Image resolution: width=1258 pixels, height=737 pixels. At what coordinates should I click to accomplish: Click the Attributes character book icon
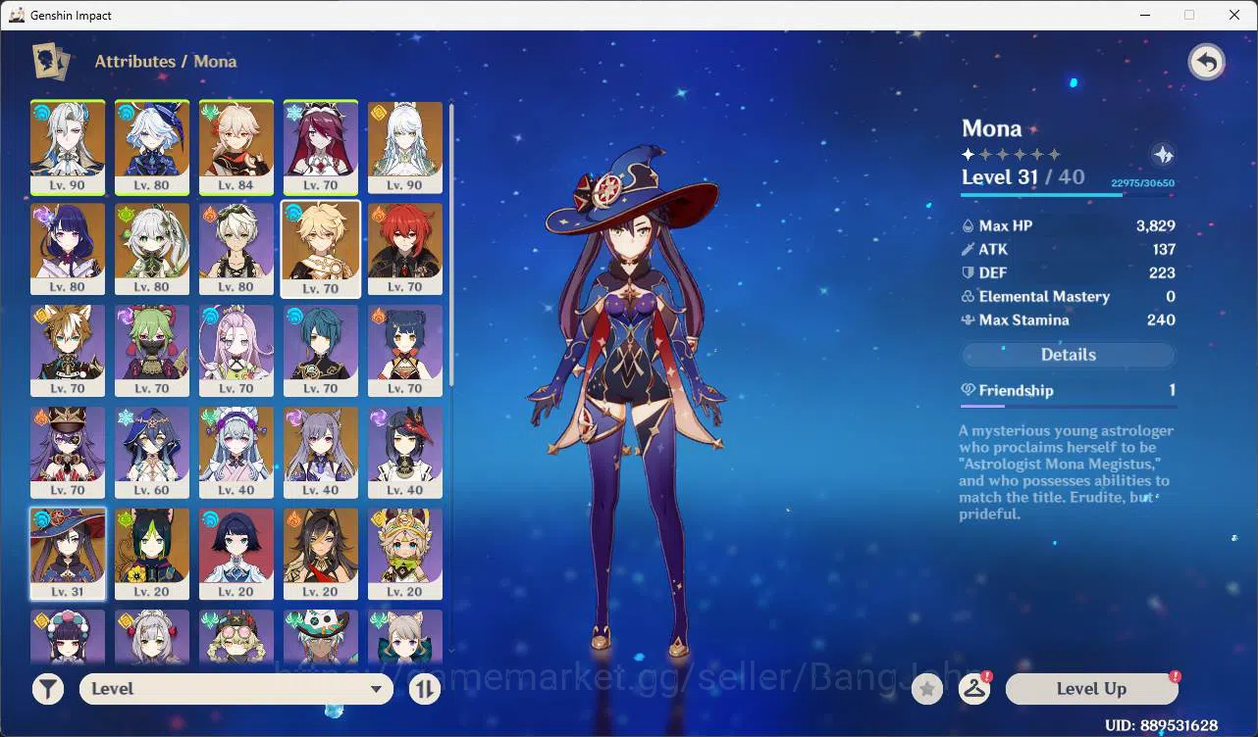[x=51, y=62]
